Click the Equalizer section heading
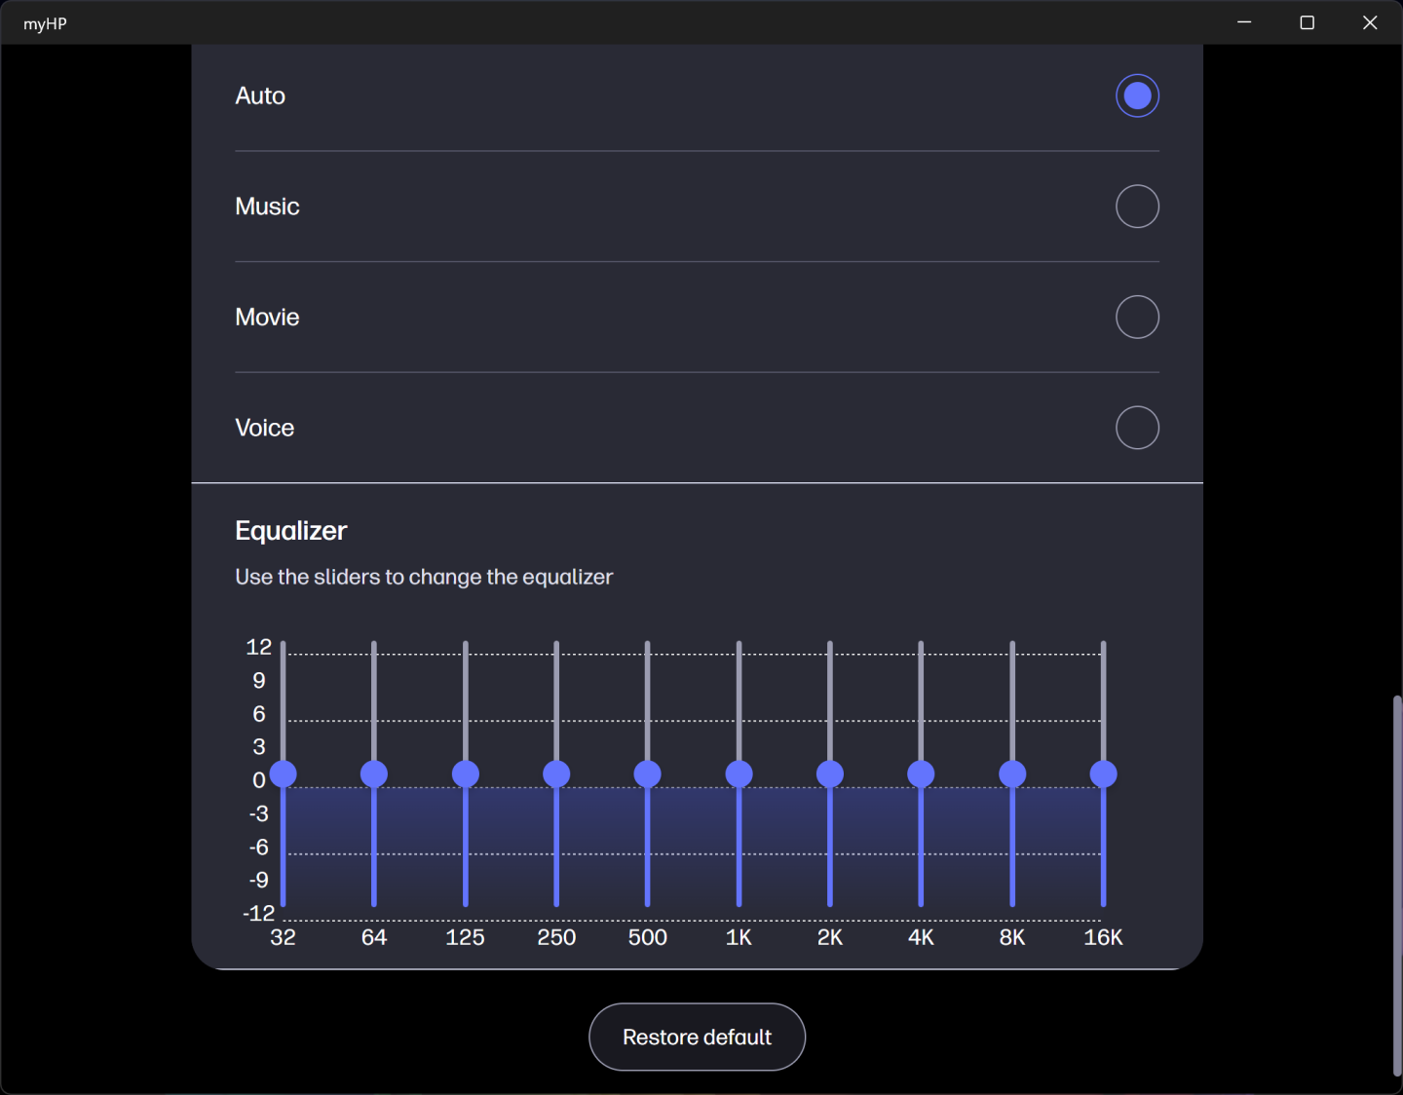The image size is (1403, 1095). pyautogui.click(x=291, y=531)
